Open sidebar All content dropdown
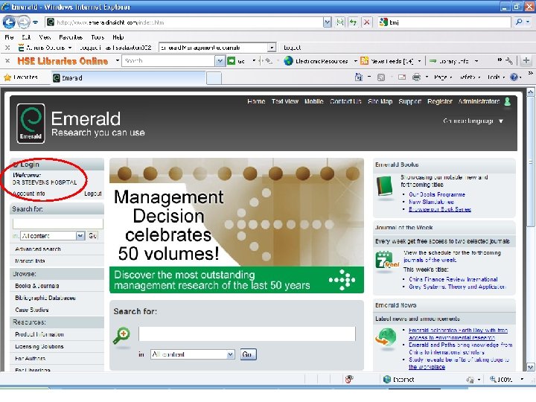Screen dimensions: 536x402 (80, 235)
